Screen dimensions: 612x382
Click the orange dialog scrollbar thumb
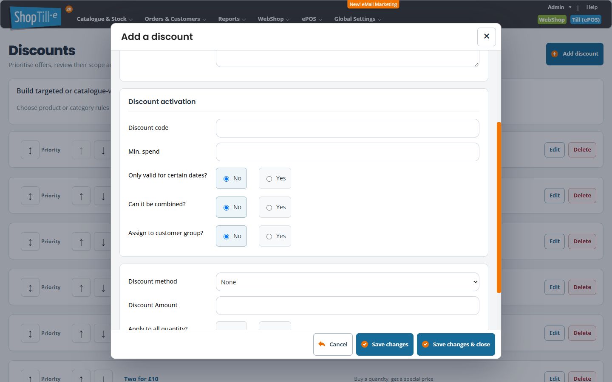coord(499,208)
